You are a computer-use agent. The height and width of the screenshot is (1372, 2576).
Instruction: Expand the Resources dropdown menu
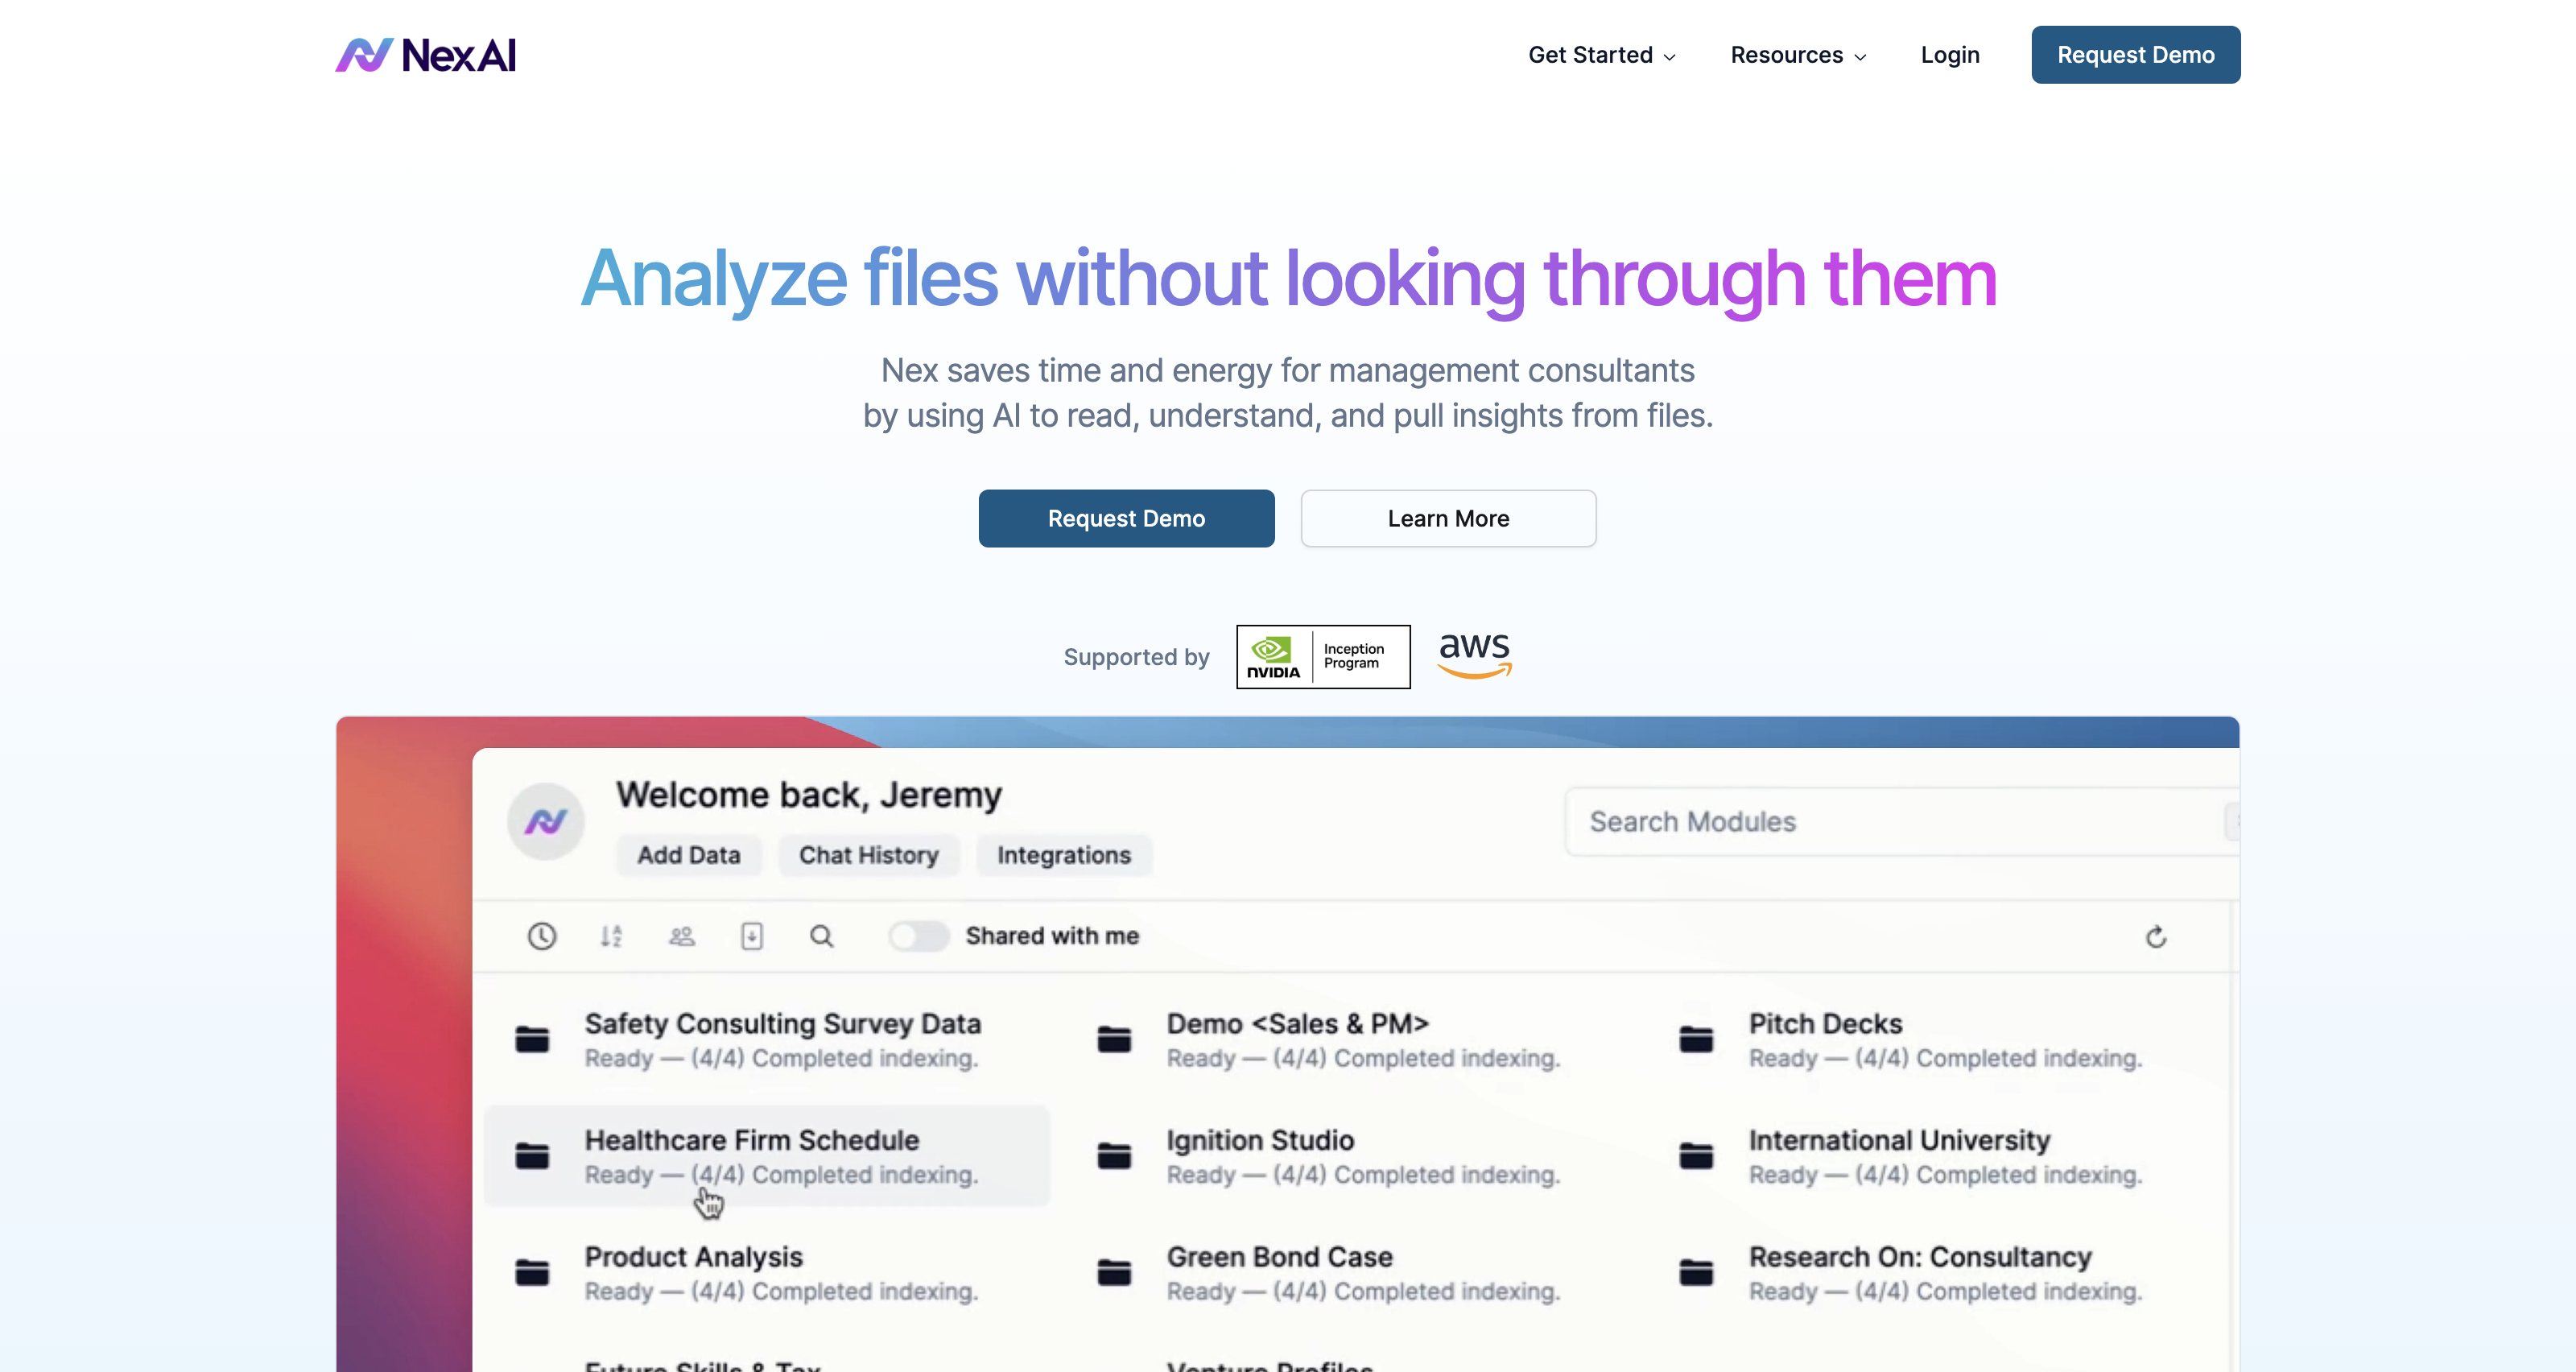tap(1798, 55)
